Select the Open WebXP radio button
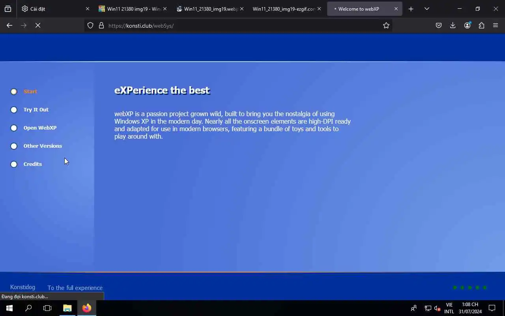This screenshot has height=316, width=505. [x=14, y=128]
